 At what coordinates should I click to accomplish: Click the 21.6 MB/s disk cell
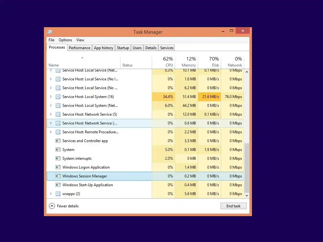pos(209,97)
